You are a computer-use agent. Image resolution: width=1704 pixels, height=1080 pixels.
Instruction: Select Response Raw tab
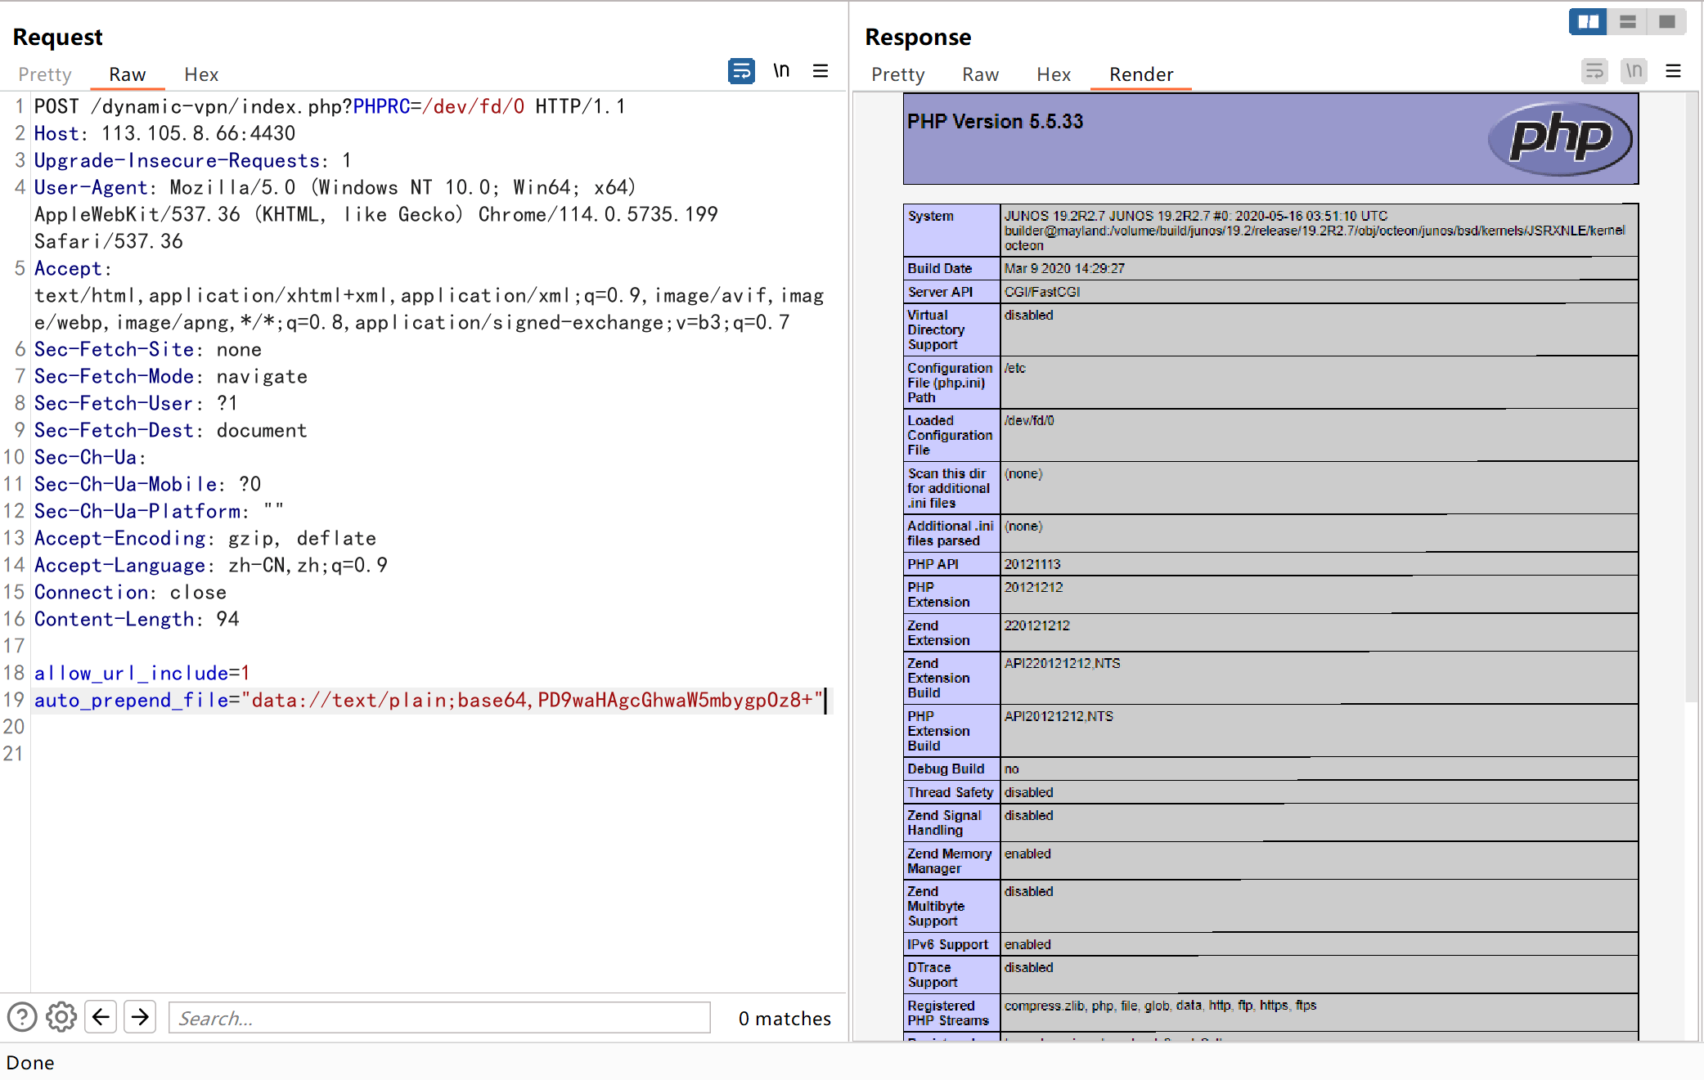[x=980, y=74]
